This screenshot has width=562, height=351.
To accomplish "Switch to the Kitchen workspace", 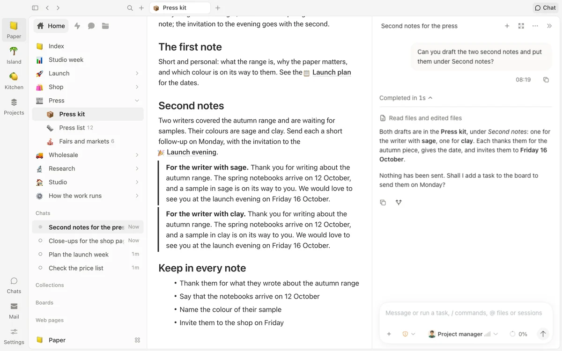I will [x=14, y=80].
